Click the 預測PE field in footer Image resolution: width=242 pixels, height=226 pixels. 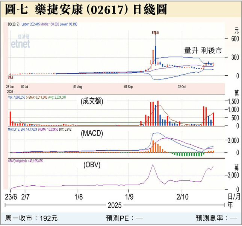click(x=125, y=218)
